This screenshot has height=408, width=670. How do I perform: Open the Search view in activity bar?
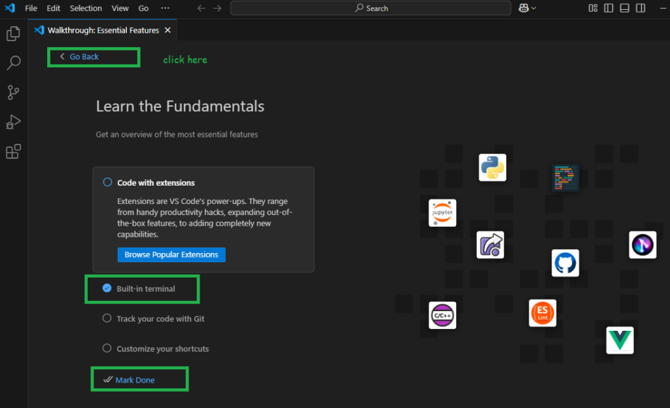(x=13, y=63)
